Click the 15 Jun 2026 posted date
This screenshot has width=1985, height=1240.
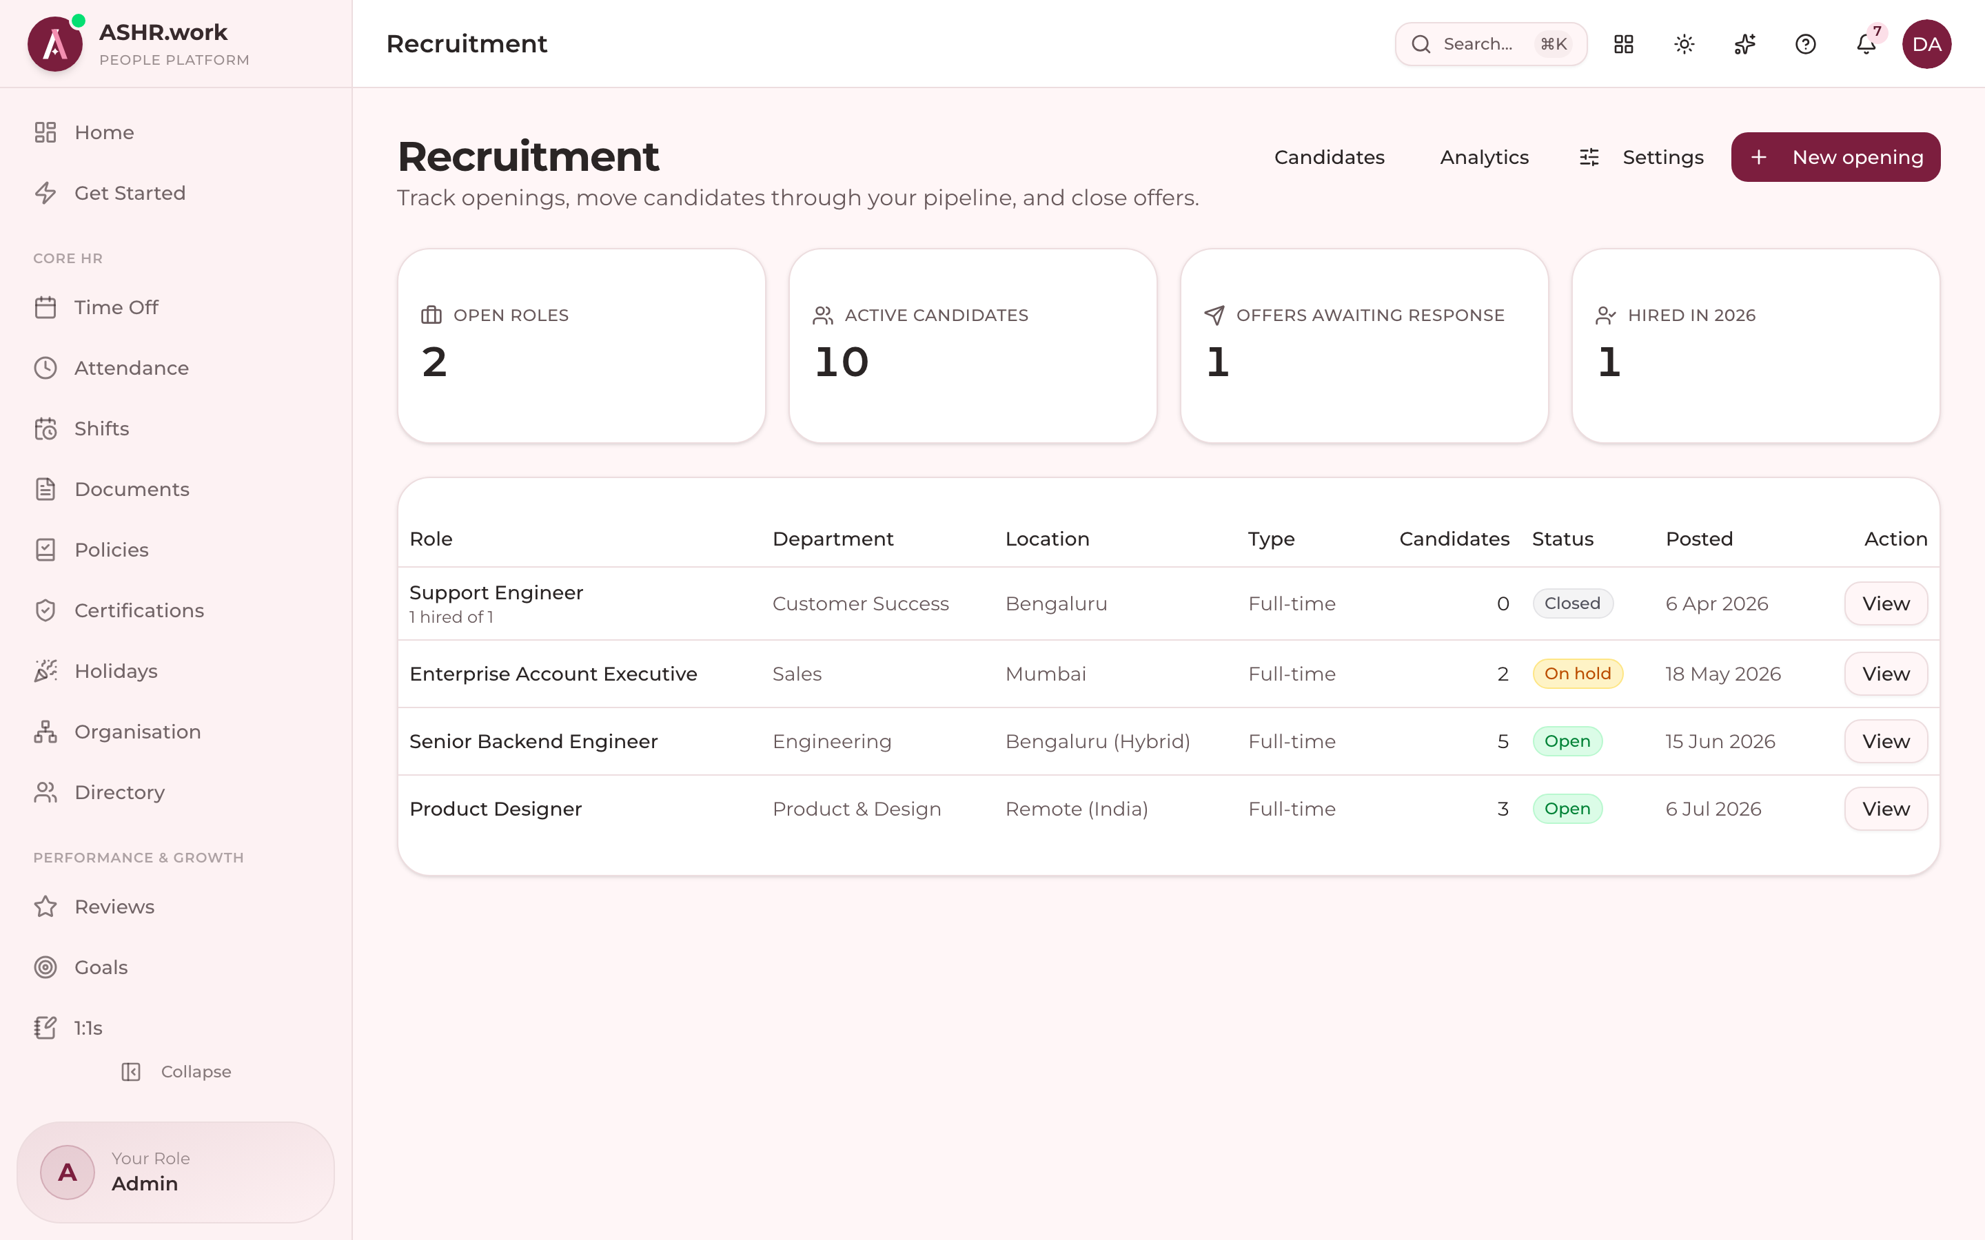(x=1720, y=741)
